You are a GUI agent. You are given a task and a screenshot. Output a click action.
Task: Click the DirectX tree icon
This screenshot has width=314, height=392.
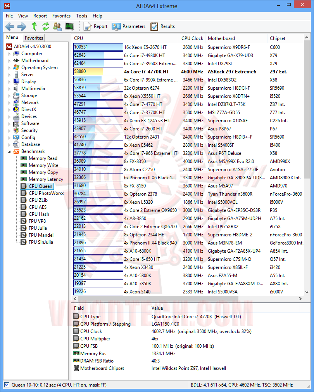pyautogui.click(x=16, y=109)
